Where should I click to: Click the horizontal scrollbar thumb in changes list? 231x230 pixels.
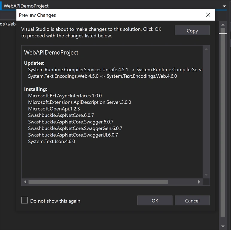click(x=98, y=182)
